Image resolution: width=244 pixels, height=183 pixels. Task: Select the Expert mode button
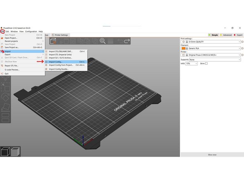(x=238, y=35)
